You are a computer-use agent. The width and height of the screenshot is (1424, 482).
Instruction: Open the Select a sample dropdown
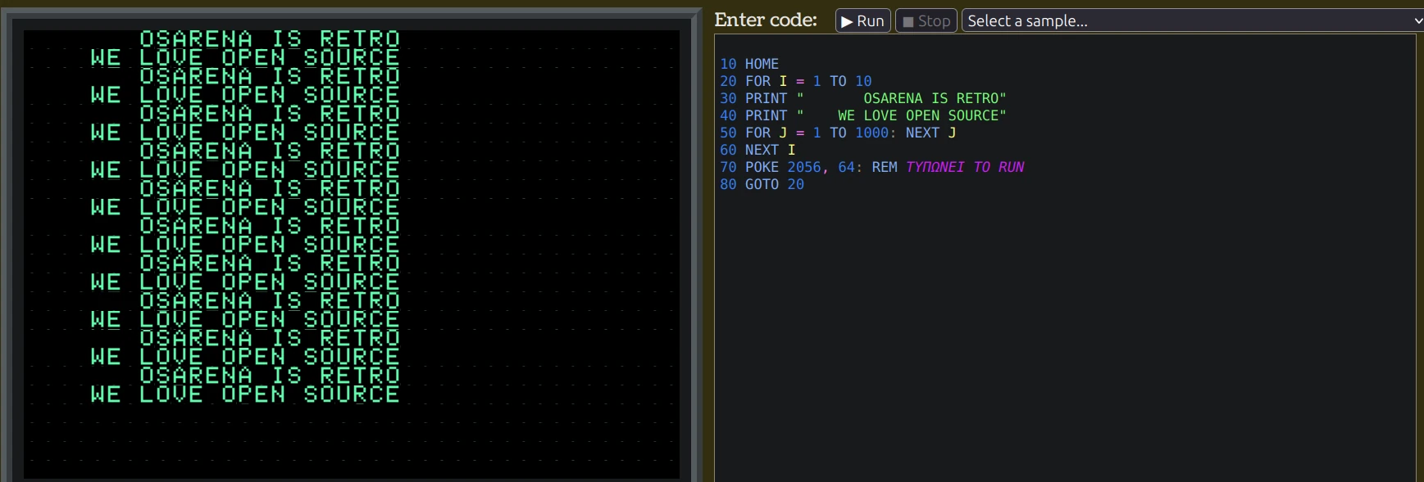coord(1193,20)
